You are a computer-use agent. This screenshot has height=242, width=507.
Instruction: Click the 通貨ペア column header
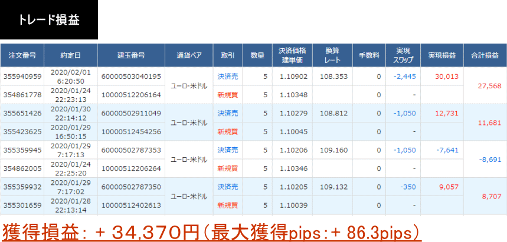(x=189, y=56)
